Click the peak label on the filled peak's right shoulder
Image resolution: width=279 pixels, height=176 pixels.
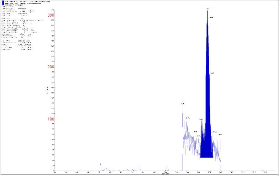coord(212,73)
